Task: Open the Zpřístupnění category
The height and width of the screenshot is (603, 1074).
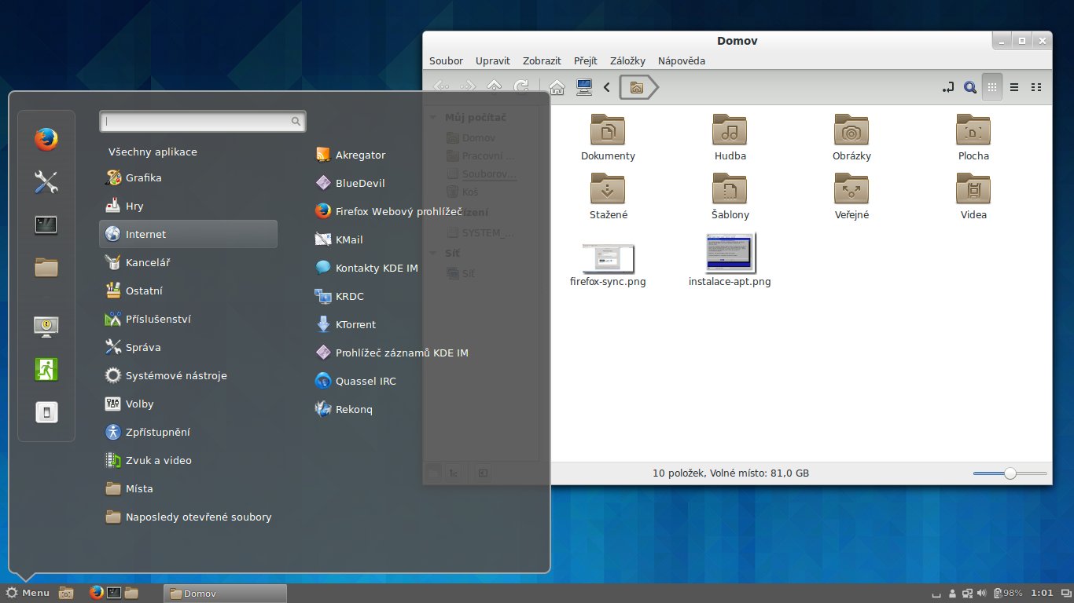Action: tap(188, 432)
